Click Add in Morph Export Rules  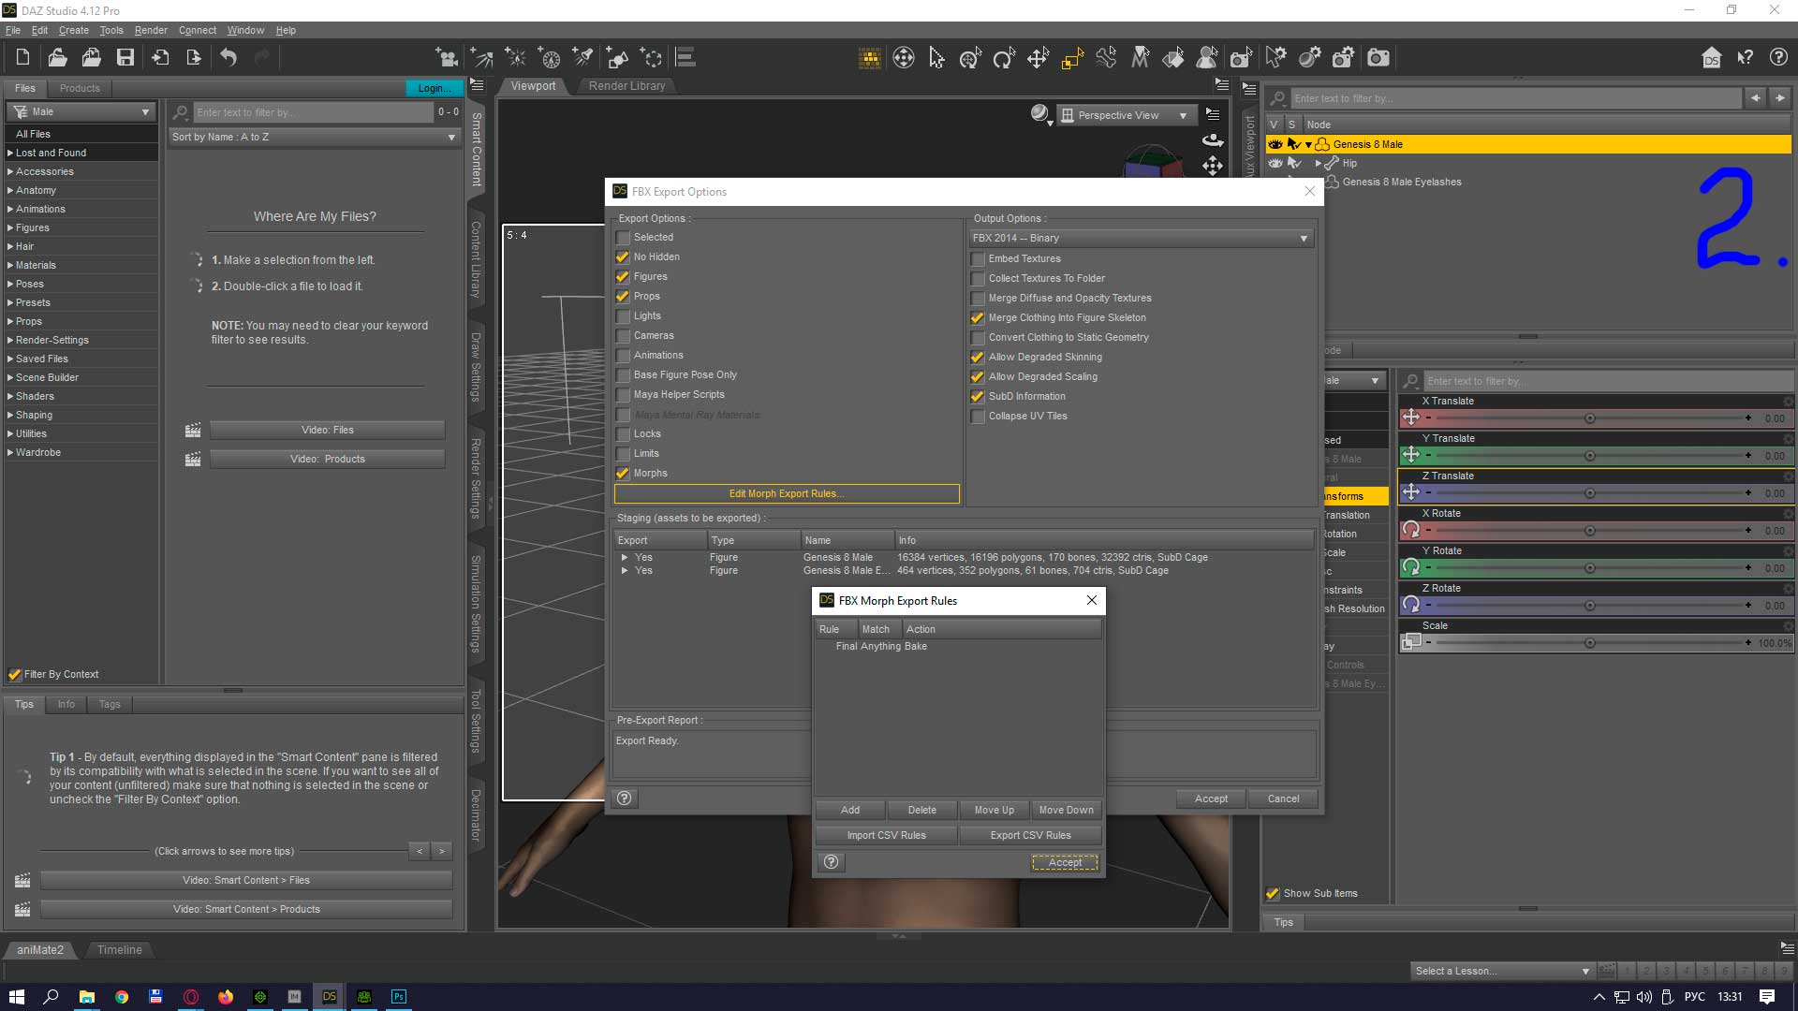pyautogui.click(x=850, y=811)
